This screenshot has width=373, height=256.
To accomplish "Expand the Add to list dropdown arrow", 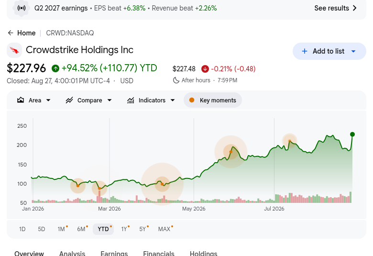I will tap(353, 51).
